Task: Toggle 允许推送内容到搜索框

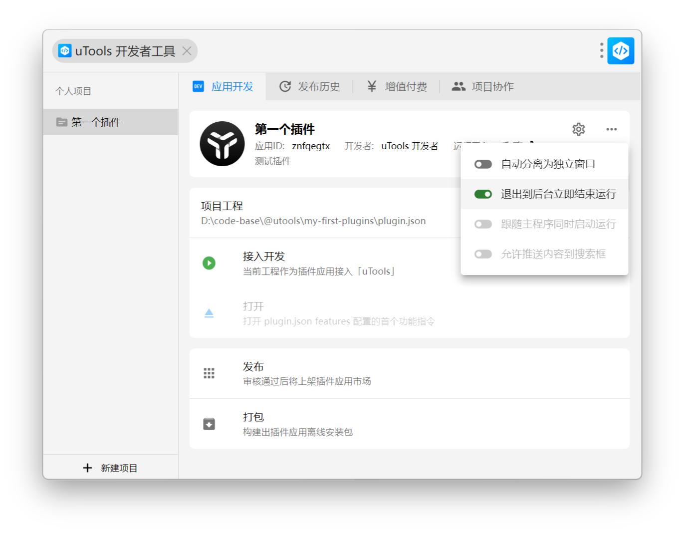Action: click(483, 254)
